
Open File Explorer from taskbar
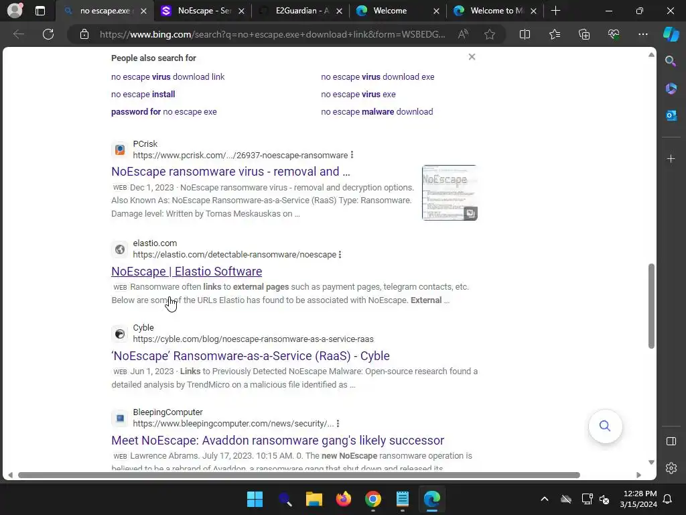(x=314, y=499)
